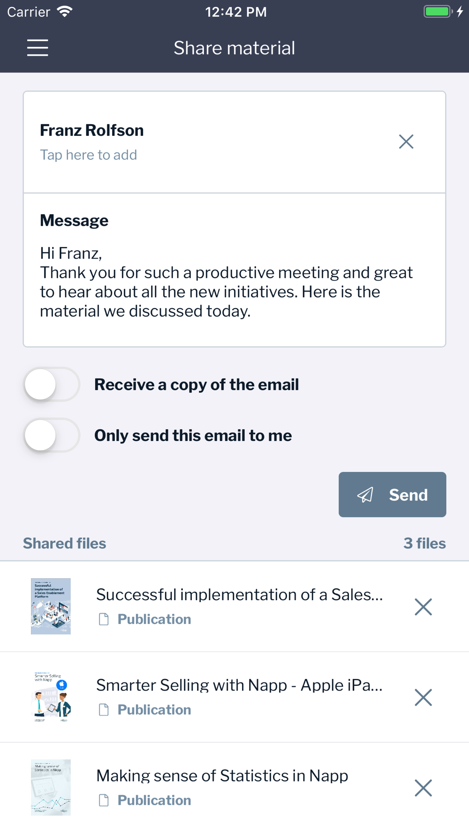Tap here to add a recipient
Image resolution: width=469 pixels, height=833 pixels.
[89, 155]
